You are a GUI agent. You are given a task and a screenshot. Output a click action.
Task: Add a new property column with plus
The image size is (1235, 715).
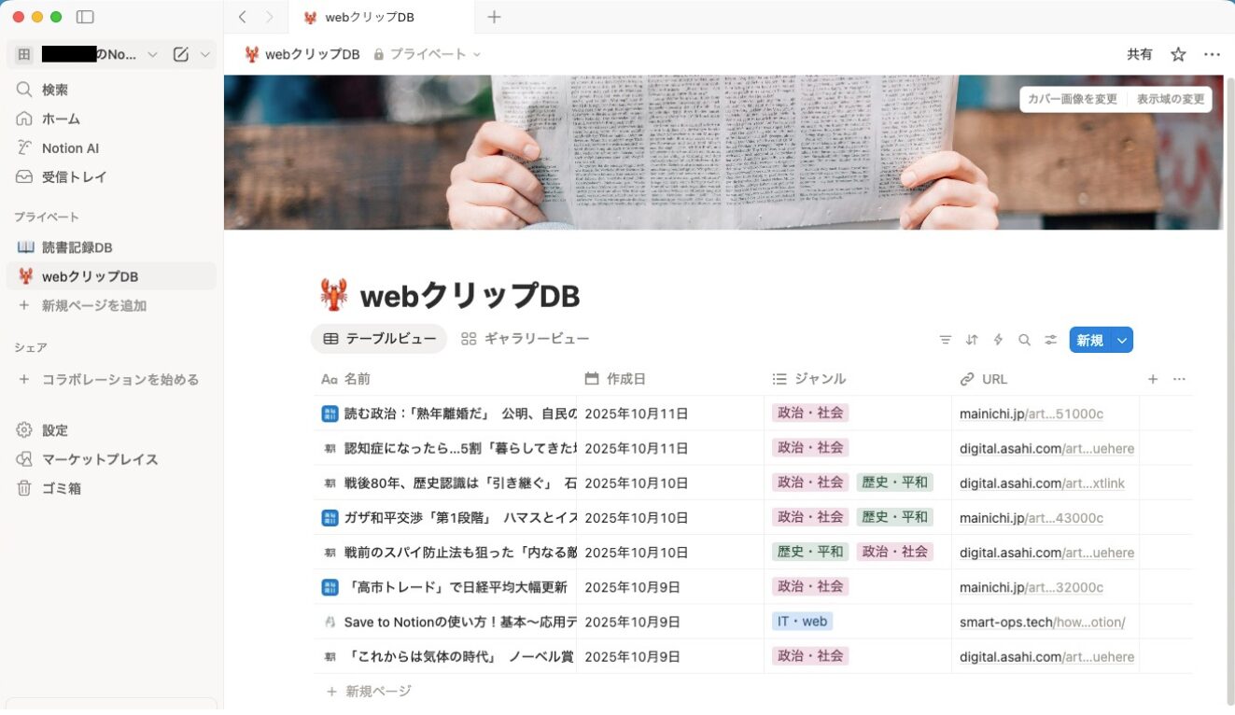click(1153, 379)
